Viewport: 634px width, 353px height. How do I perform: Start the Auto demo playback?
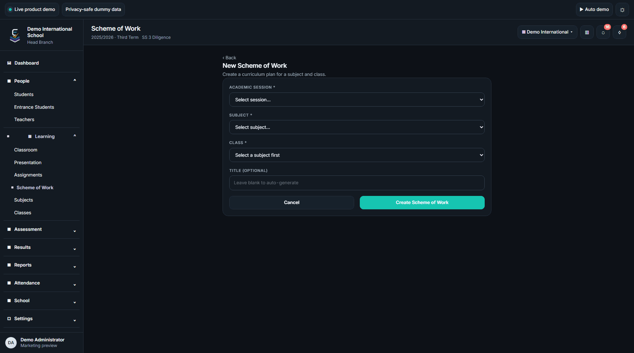tap(594, 10)
